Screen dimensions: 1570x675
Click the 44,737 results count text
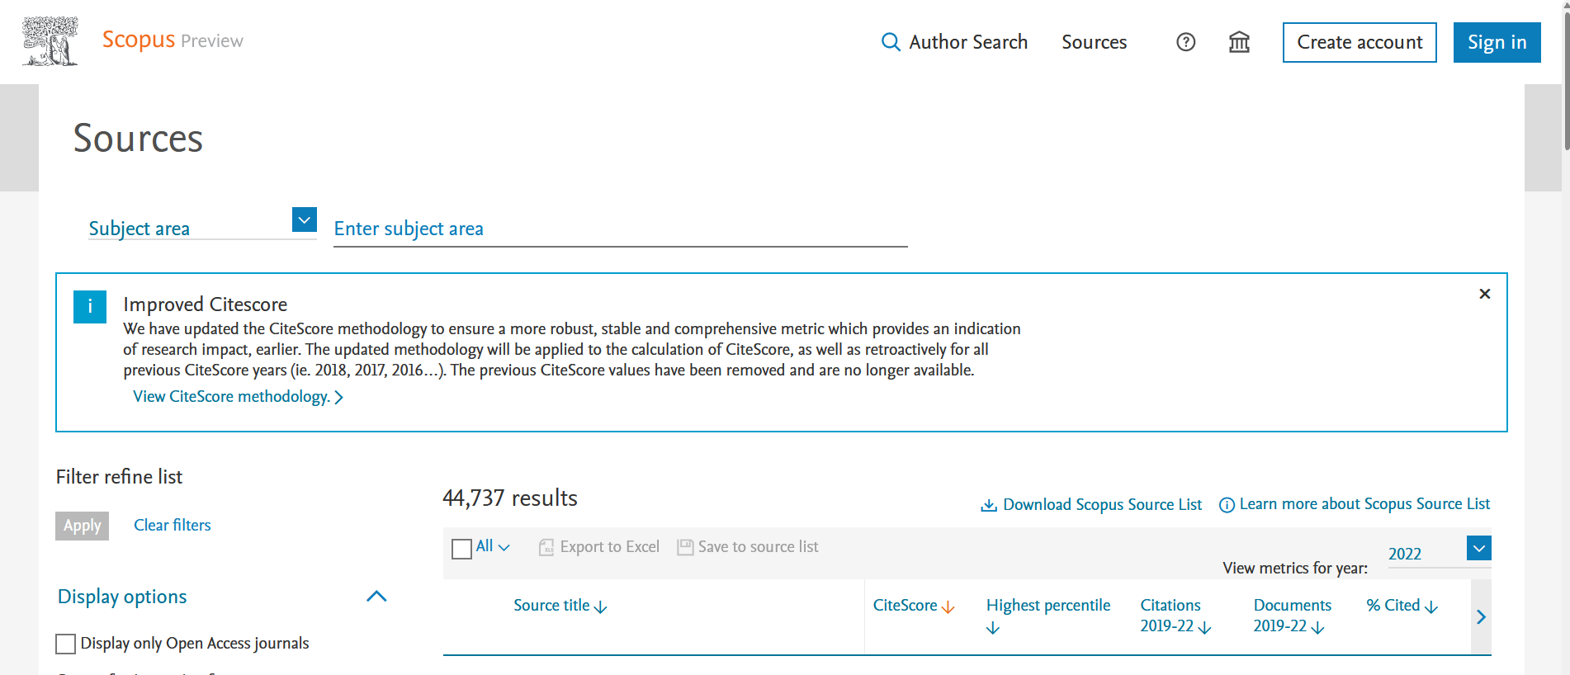click(509, 498)
